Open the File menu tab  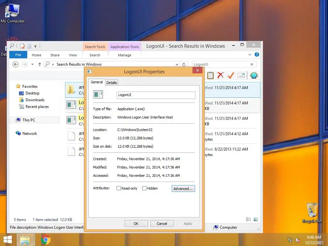(18, 55)
